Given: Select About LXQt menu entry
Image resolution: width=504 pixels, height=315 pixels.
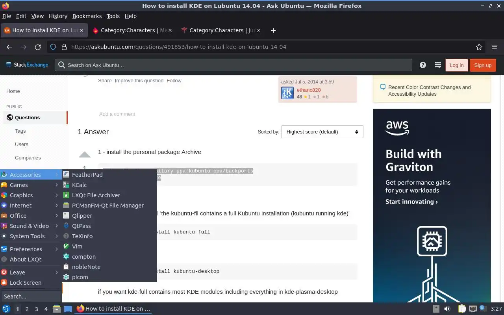Looking at the screenshot, I should [31, 259].
